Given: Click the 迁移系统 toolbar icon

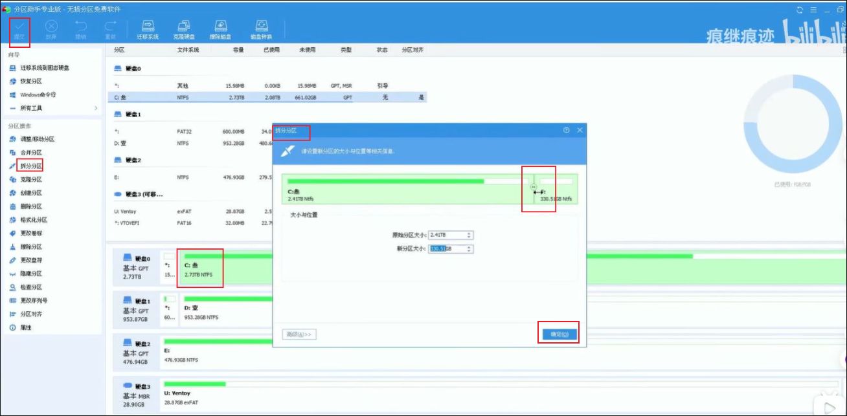Looking at the screenshot, I should (x=148, y=29).
